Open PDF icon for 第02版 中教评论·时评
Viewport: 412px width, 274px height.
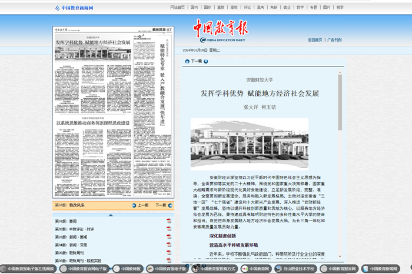point(169,229)
